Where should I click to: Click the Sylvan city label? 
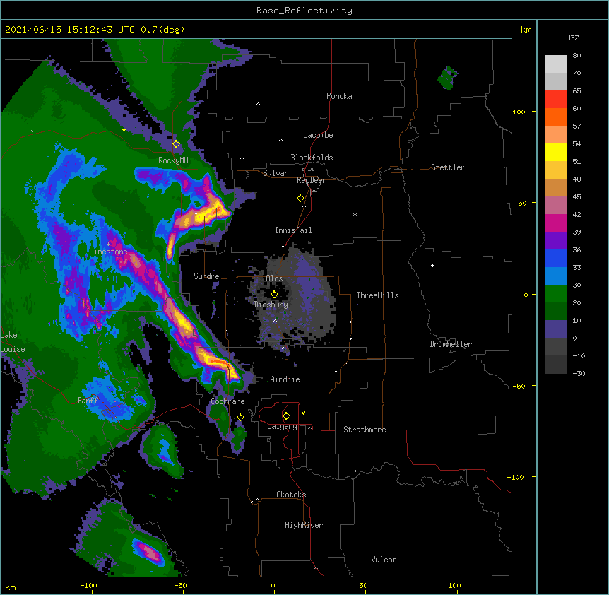(276, 173)
